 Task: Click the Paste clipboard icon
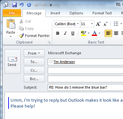click(11, 24)
